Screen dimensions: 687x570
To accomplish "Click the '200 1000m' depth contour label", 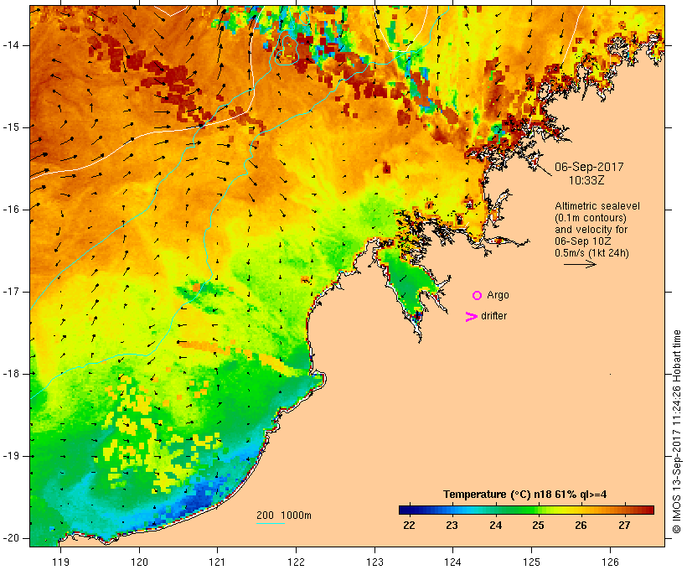I will pyautogui.click(x=284, y=516).
